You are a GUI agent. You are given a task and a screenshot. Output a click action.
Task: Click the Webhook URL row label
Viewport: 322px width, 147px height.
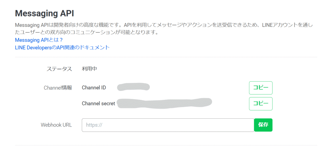tap(56, 125)
